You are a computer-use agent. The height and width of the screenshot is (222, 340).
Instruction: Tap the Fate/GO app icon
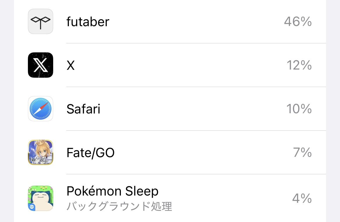point(41,152)
